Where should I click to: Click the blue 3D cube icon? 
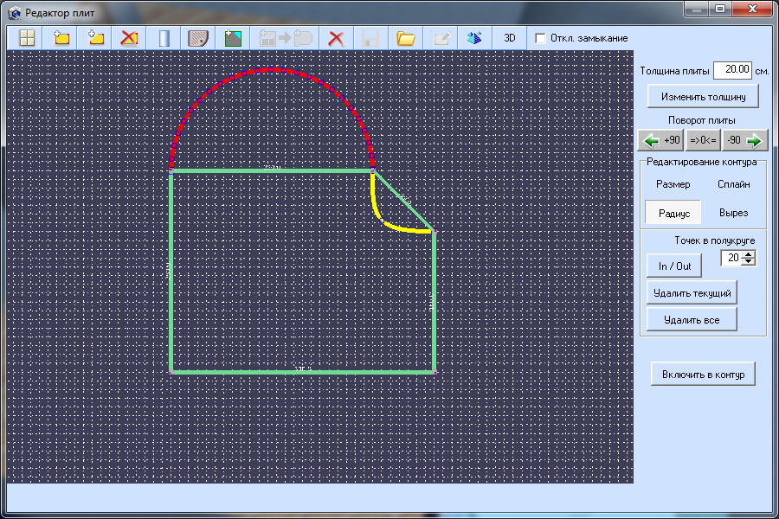[x=473, y=38]
